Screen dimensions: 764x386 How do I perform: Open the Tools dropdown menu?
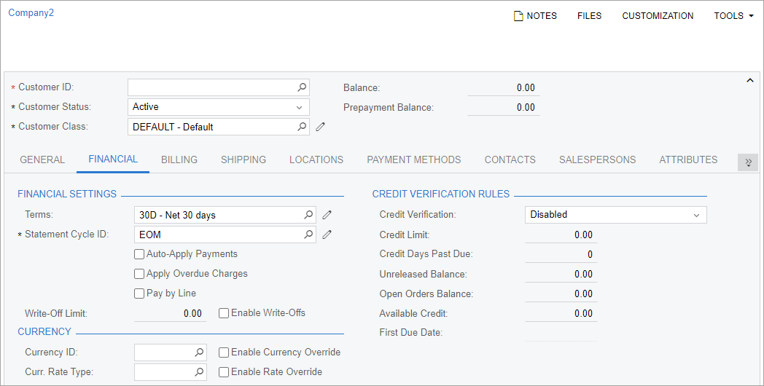pos(733,16)
